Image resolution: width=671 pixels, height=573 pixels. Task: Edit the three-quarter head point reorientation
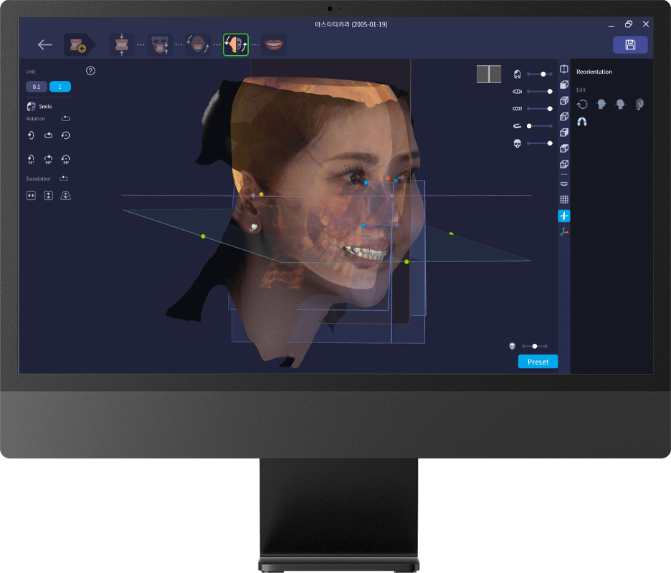pos(639,105)
